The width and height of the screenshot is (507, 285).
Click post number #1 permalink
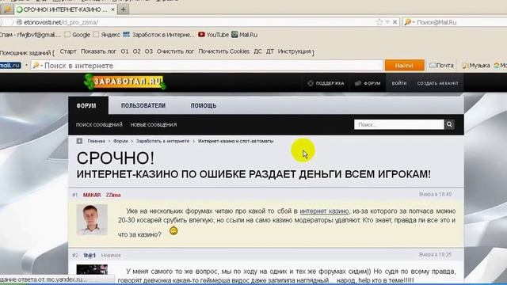click(x=75, y=195)
